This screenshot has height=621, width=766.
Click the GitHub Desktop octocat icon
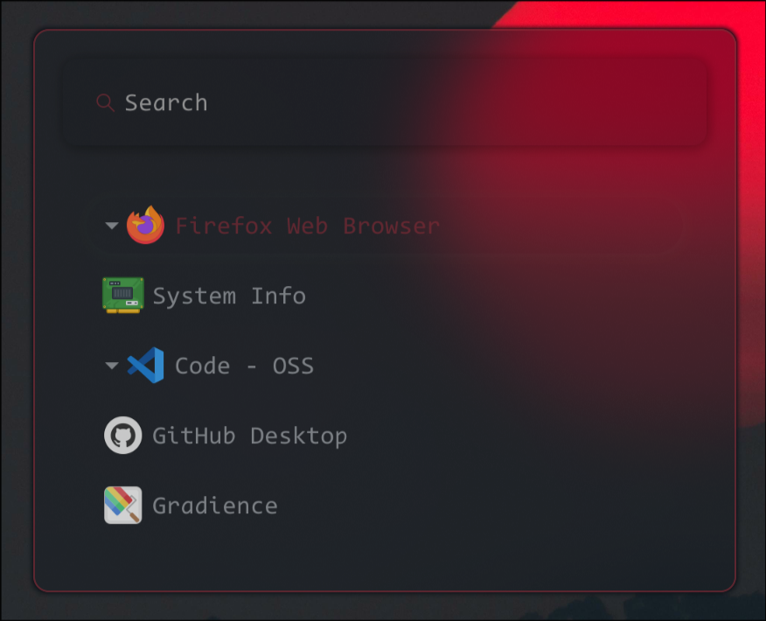[x=122, y=436]
